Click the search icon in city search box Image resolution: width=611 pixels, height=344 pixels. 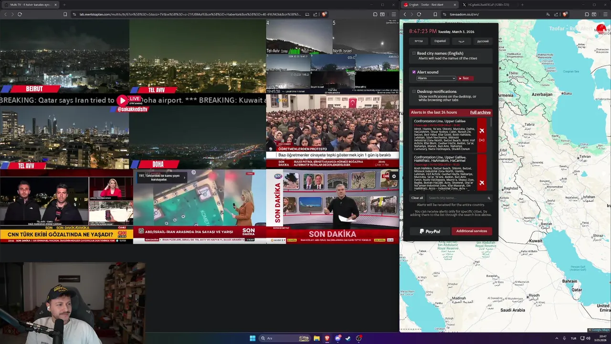(x=489, y=198)
